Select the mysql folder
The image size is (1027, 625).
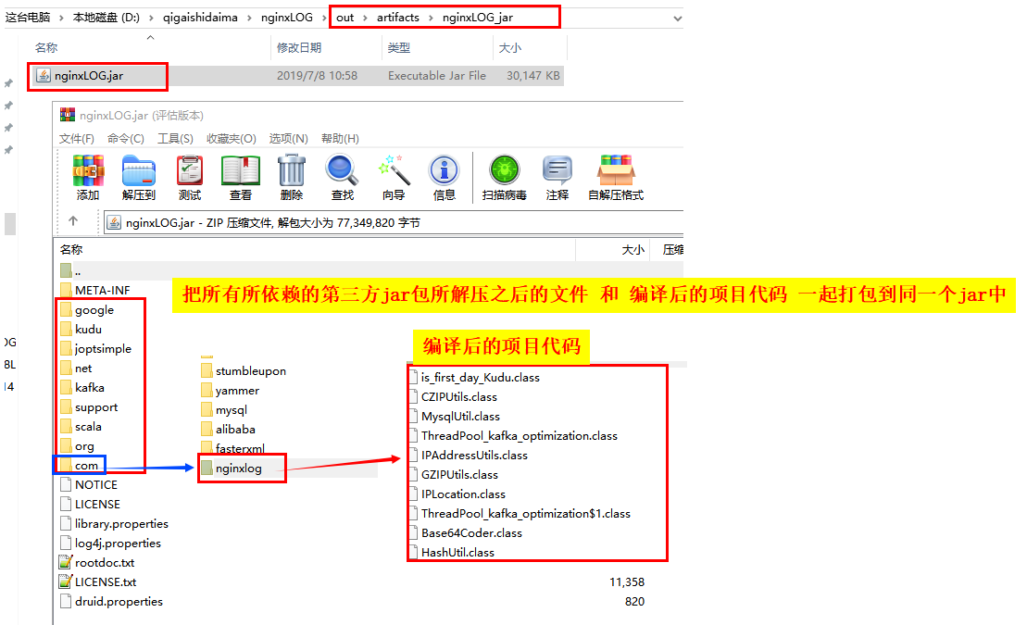pyautogui.click(x=224, y=410)
